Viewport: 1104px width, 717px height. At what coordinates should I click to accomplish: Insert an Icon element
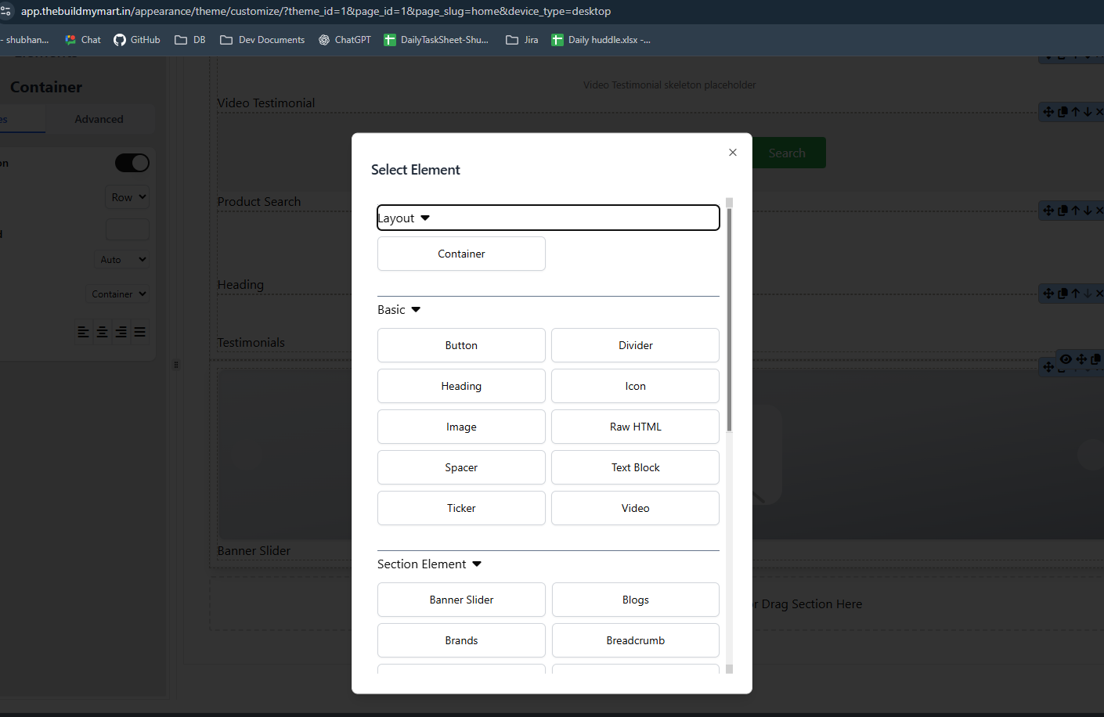point(635,386)
